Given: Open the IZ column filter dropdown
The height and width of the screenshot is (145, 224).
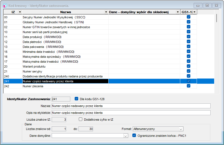Looking at the screenshot, I should (x=20, y=12).
